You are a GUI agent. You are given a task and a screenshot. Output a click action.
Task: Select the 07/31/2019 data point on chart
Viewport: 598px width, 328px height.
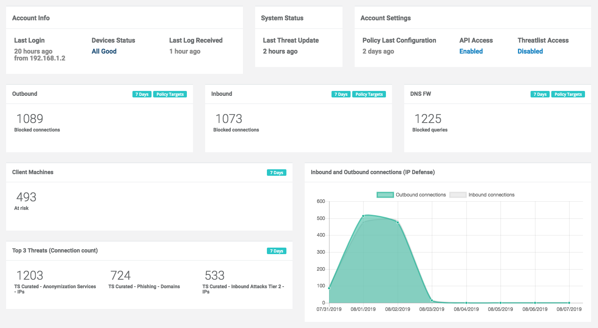click(329, 288)
